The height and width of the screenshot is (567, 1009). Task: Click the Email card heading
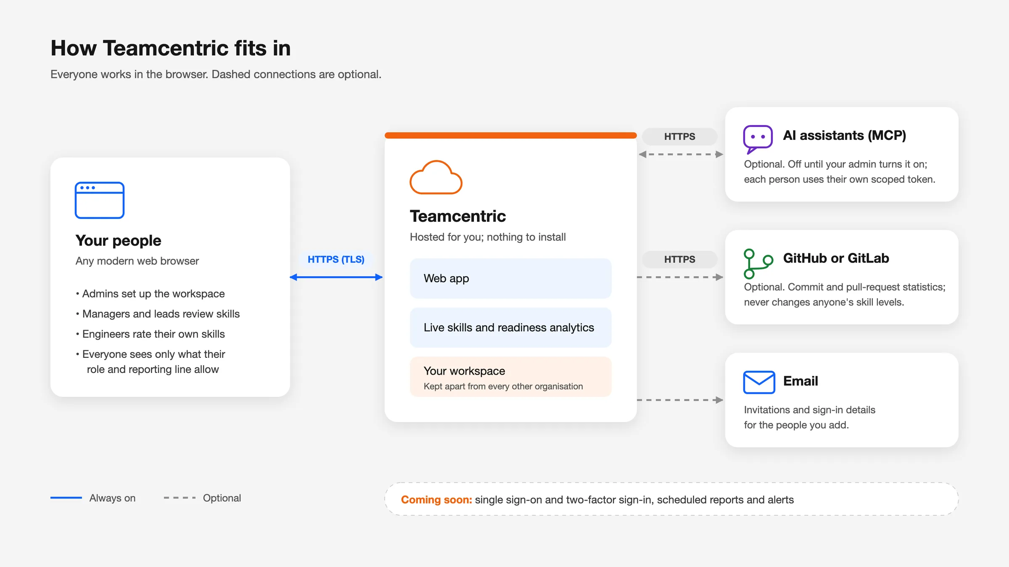pos(800,381)
